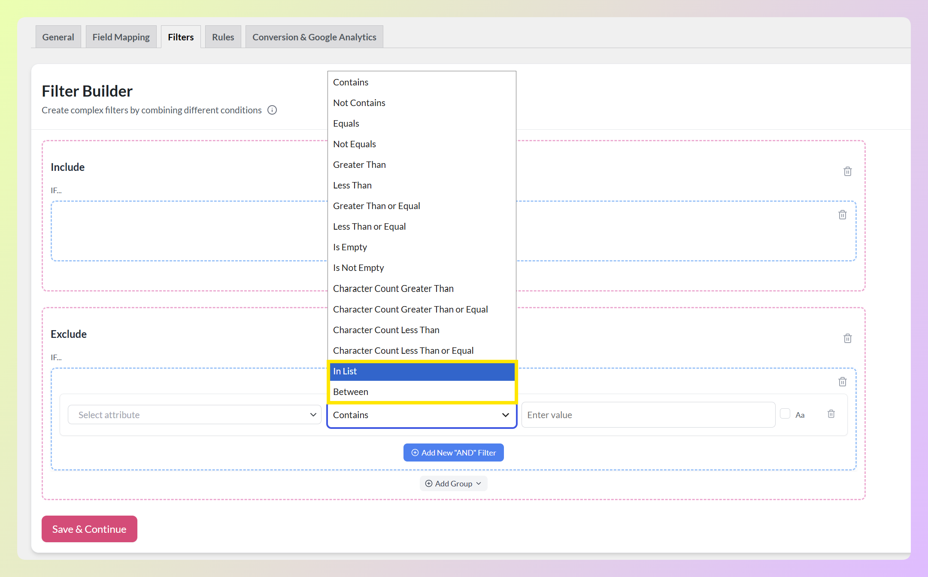Switch to the General tab

tap(58, 37)
